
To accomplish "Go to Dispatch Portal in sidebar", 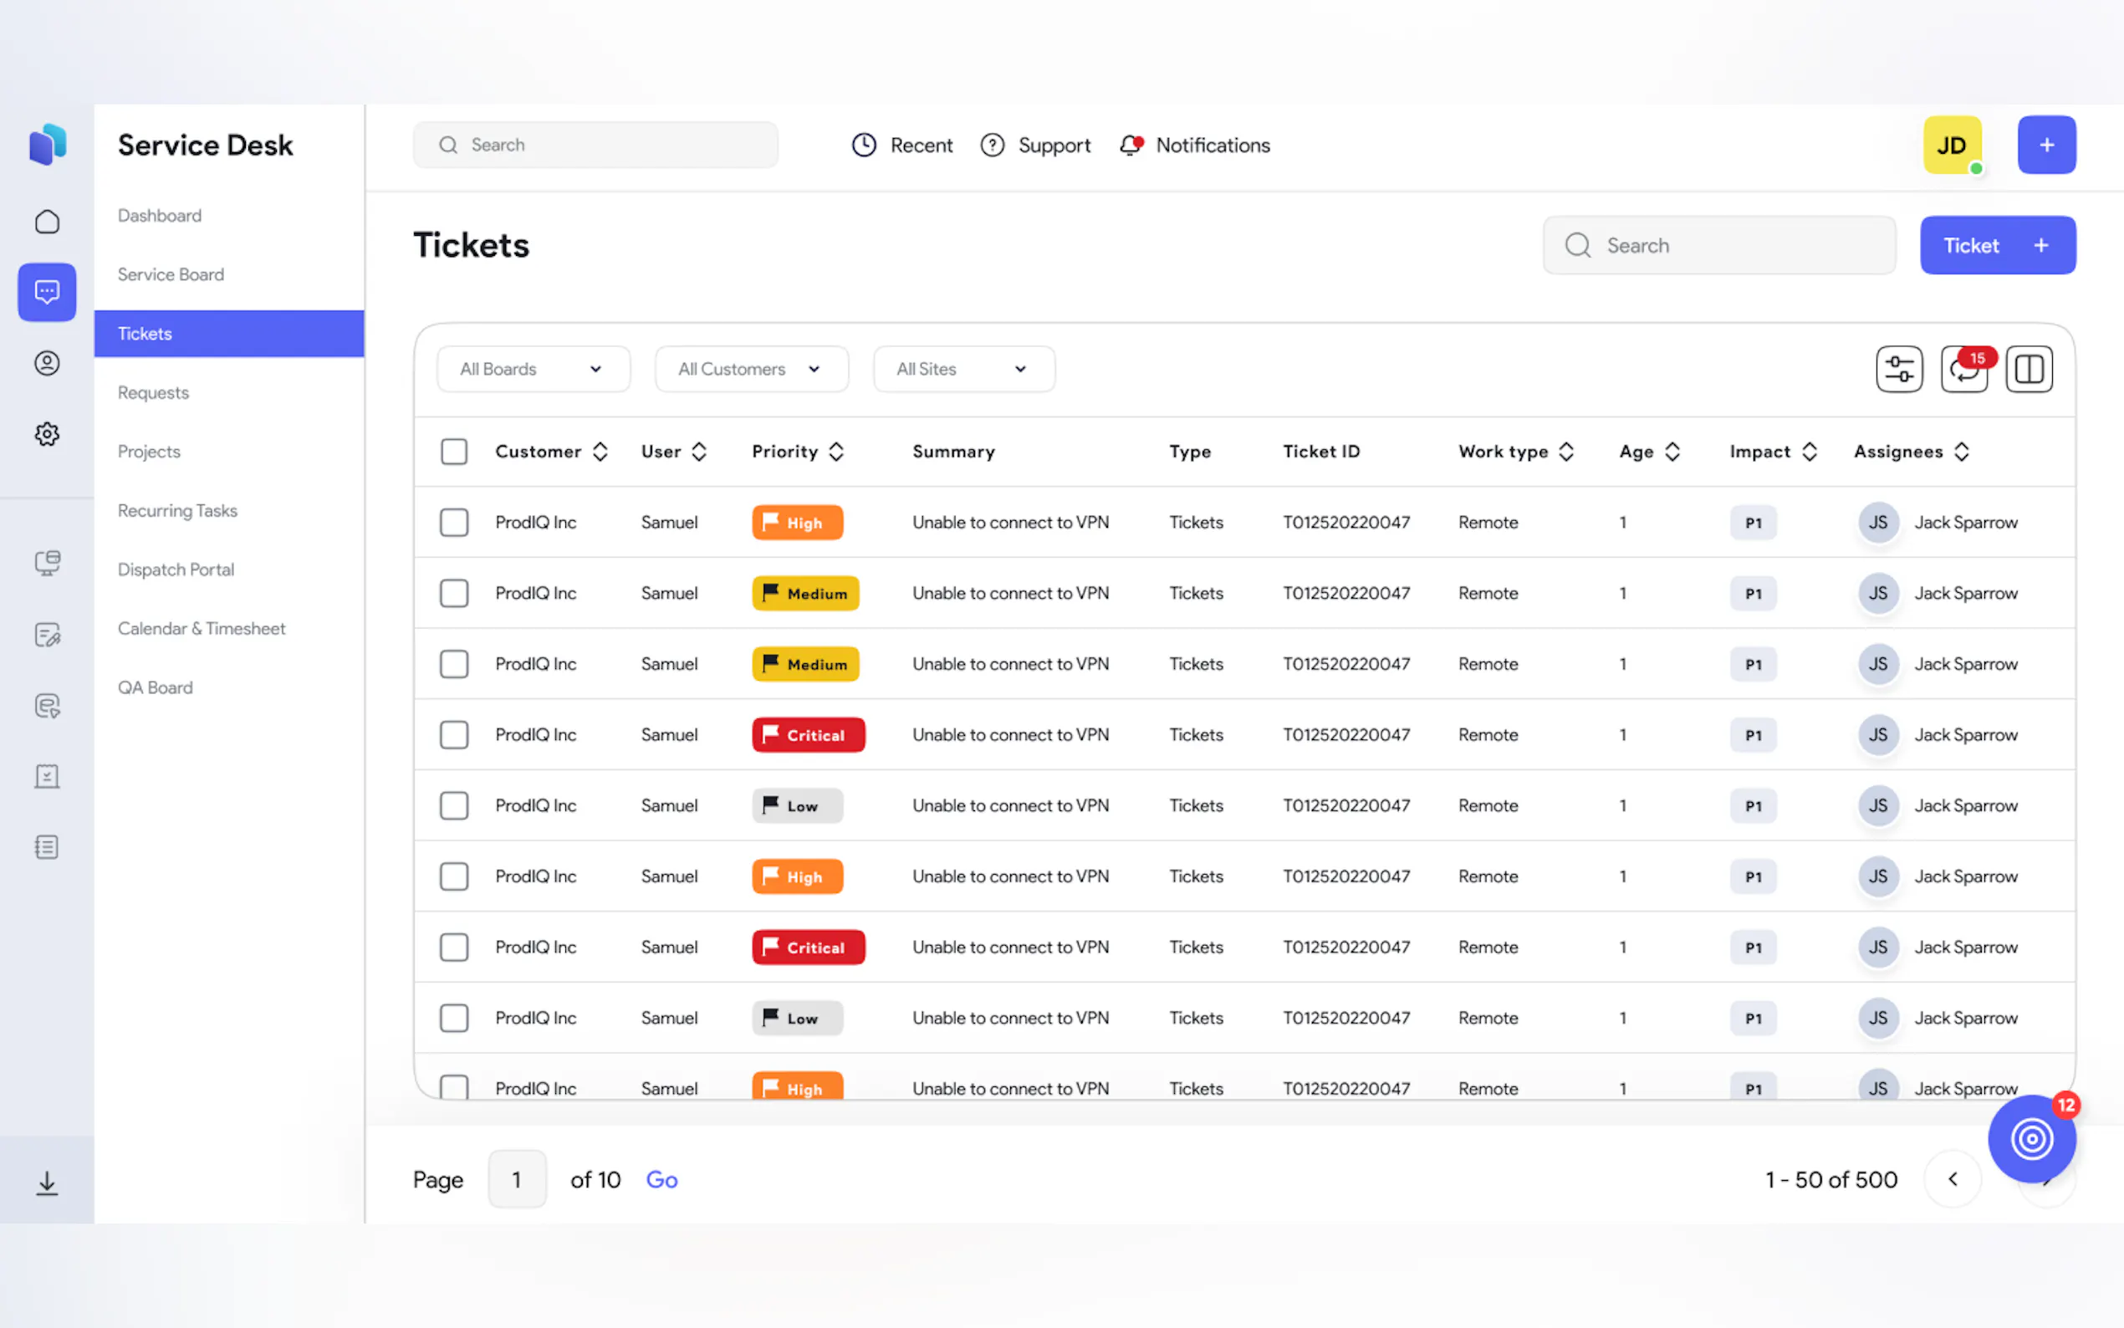I will (176, 570).
